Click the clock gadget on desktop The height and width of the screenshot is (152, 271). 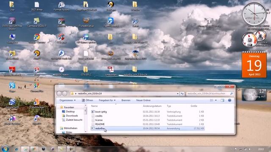(x=254, y=14)
